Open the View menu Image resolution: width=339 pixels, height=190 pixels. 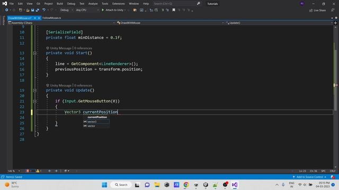[x=30, y=4]
